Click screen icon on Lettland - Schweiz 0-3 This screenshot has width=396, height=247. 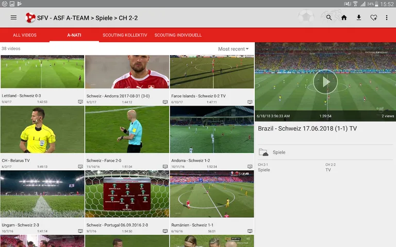[x=80, y=102]
